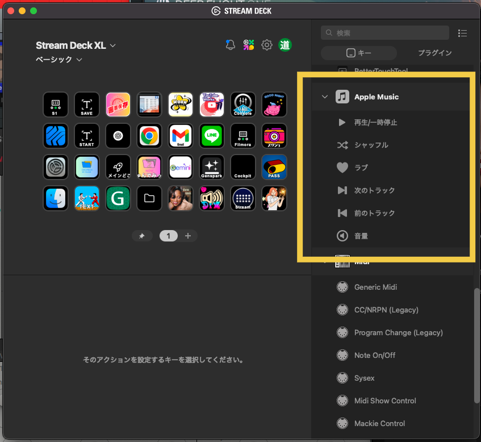
Task: Toggle the list view icon above search
Action: point(463,34)
